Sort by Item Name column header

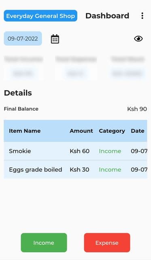(25, 131)
